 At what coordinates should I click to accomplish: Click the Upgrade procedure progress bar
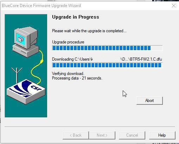tap(107, 48)
